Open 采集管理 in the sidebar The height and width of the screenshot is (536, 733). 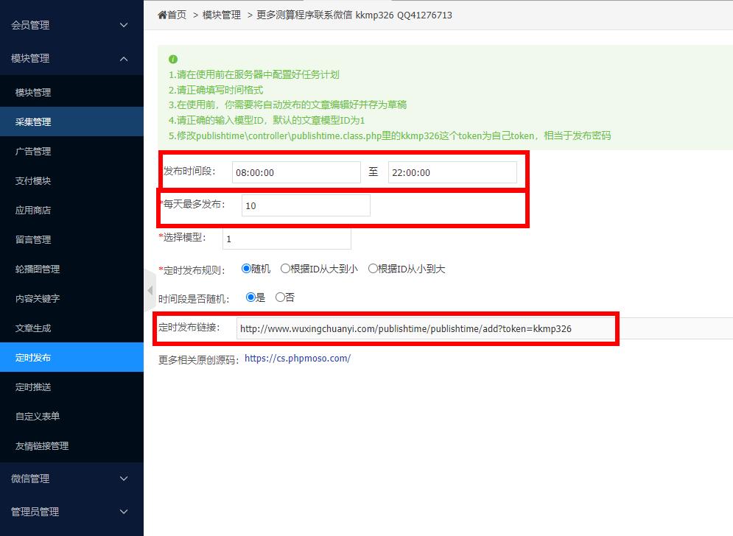point(33,122)
